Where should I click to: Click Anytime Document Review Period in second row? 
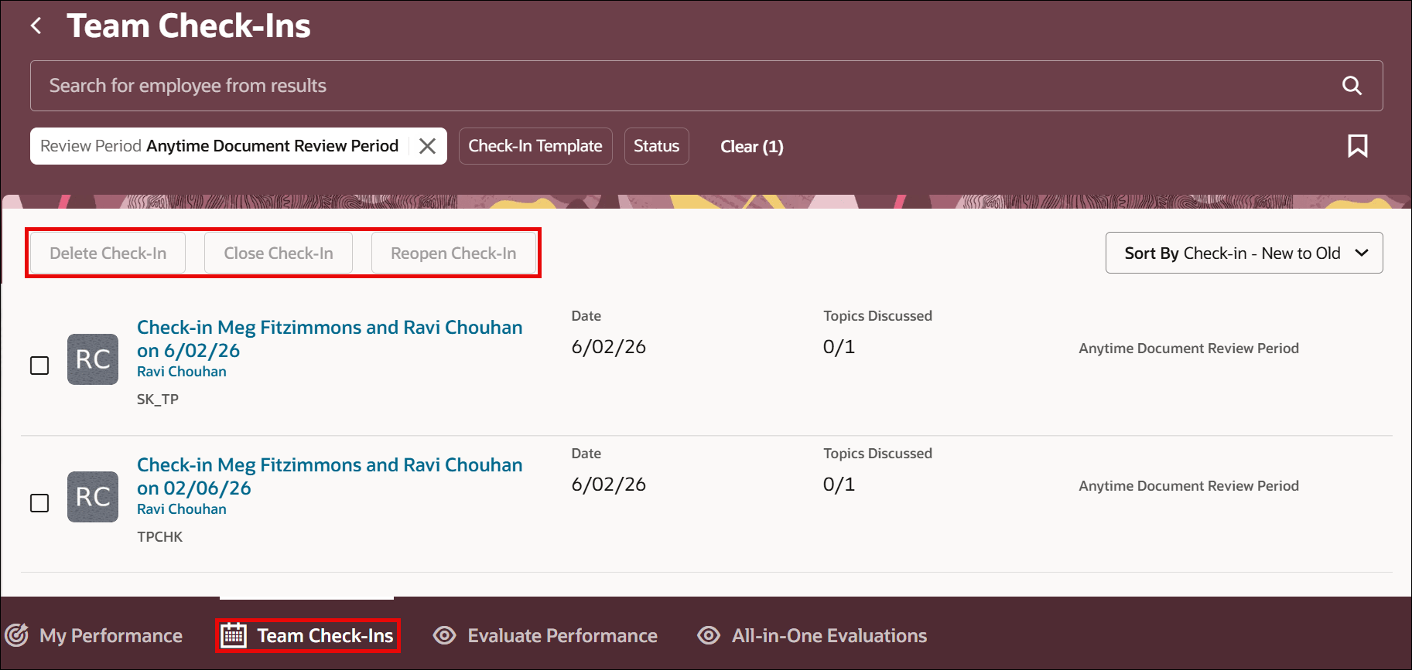pos(1188,486)
